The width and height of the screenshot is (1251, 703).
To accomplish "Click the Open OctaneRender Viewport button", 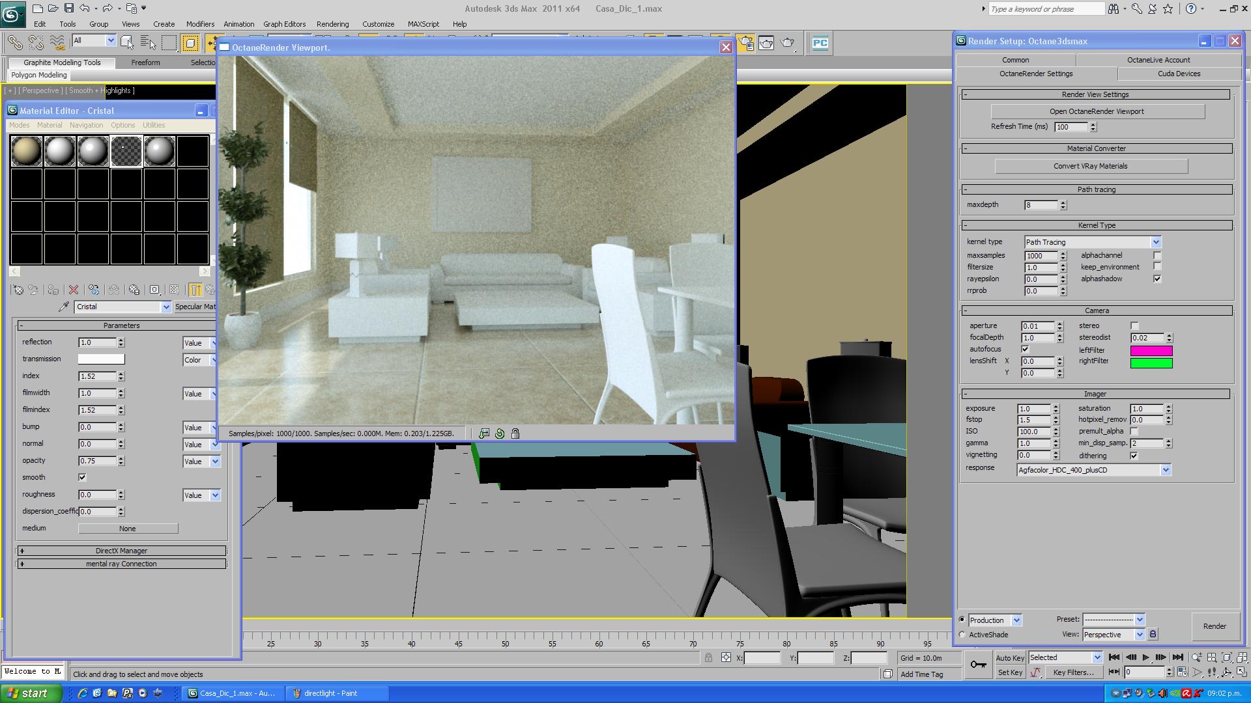I will (x=1097, y=111).
